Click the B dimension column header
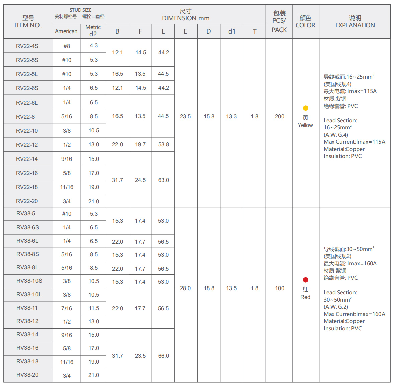Viewport: 393px width, 385px height. 117,31
